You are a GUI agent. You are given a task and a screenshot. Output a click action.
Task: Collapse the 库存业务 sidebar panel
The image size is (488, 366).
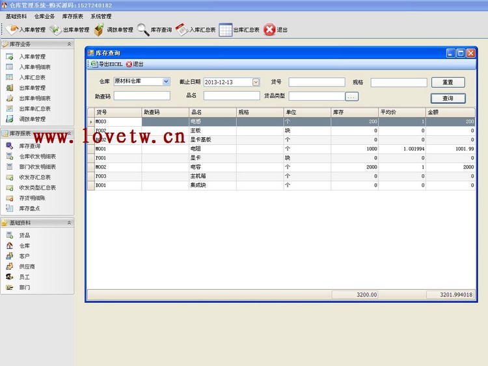pyautogui.click(x=69, y=44)
